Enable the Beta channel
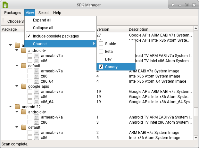Viewport: 199px width, 148px height. (101, 51)
